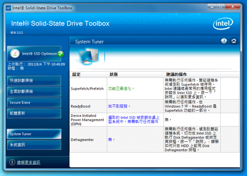Sort by 設定 column header

pyautogui.click(x=88, y=74)
